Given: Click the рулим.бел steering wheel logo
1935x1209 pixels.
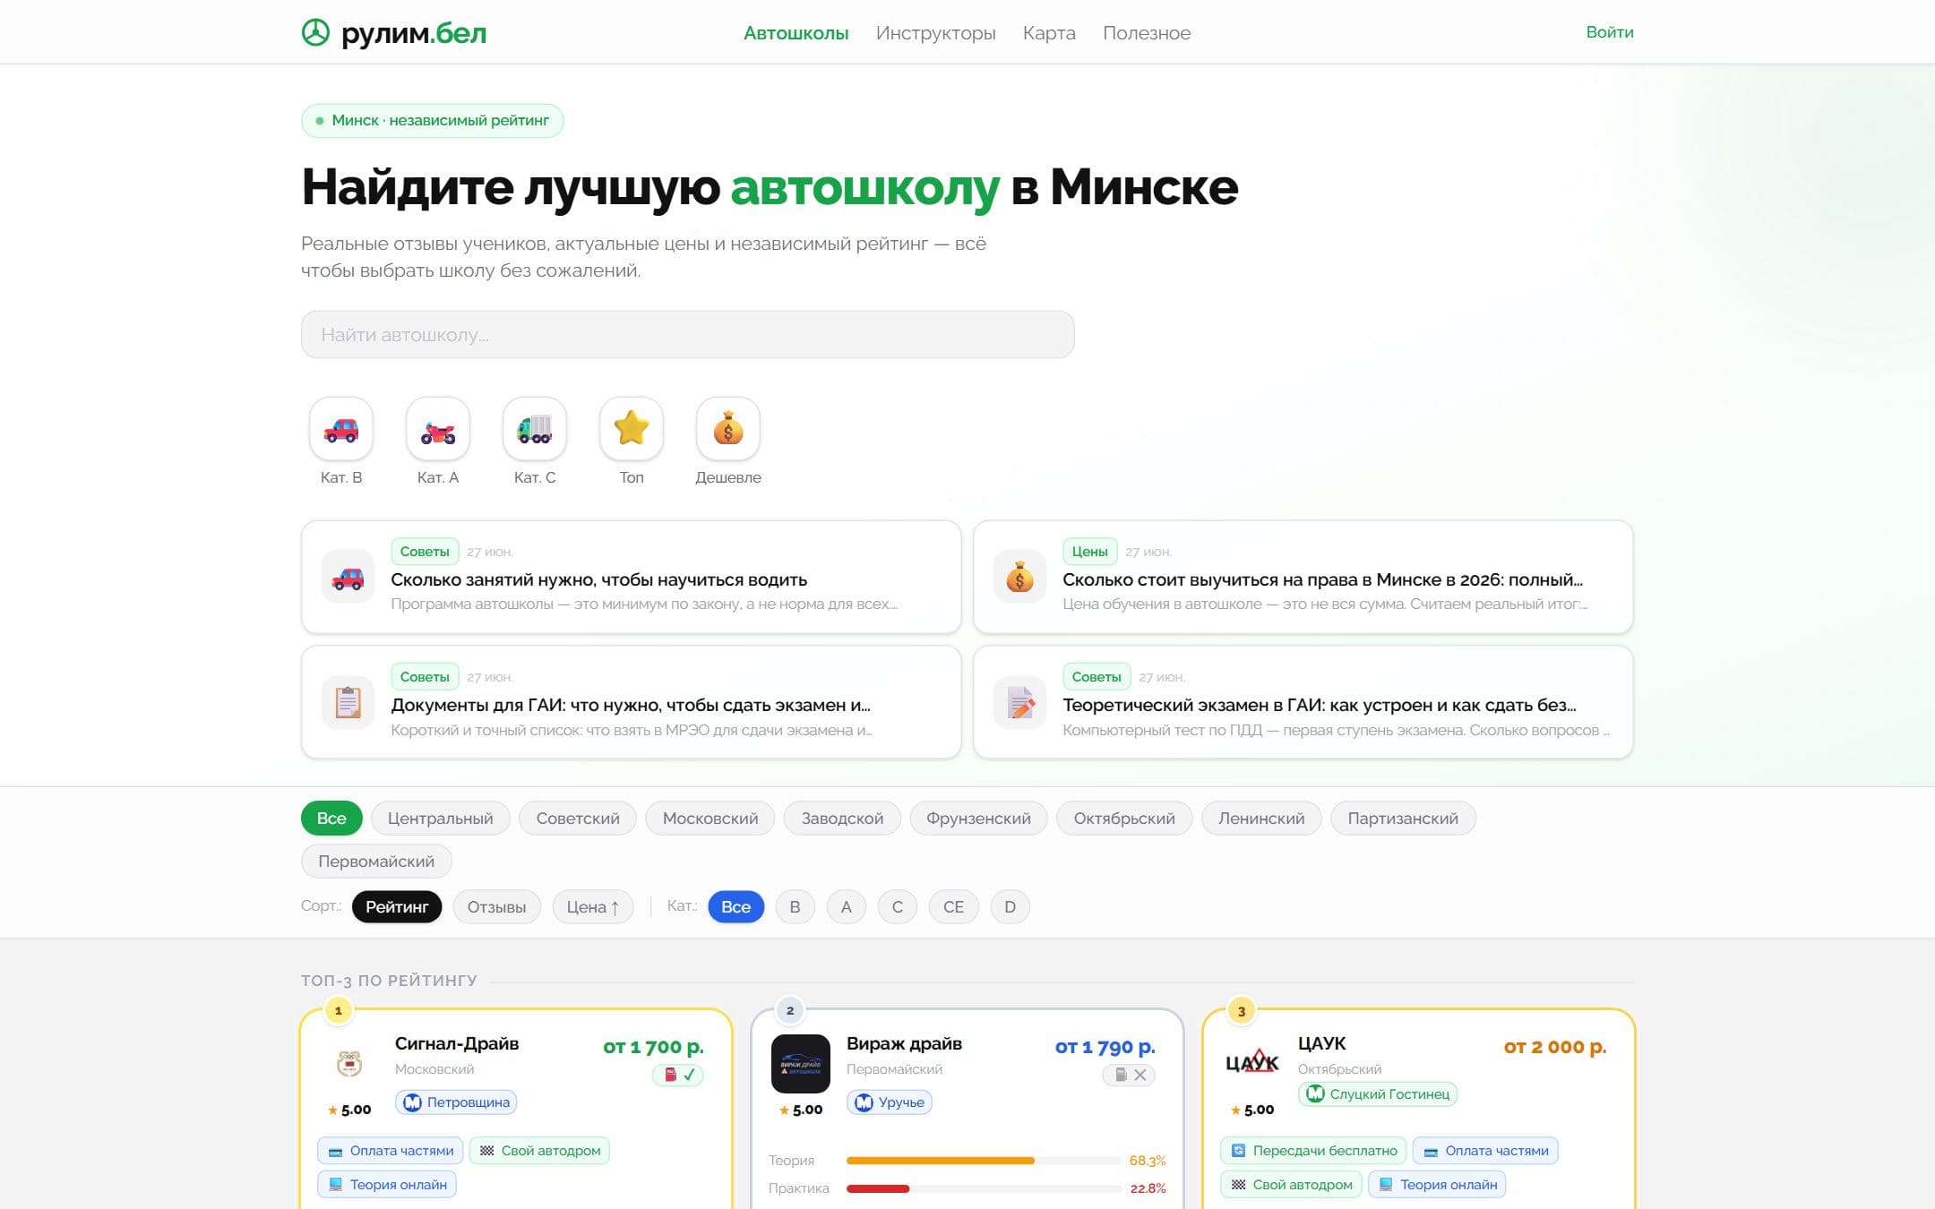Looking at the screenshot, I should click(315, 33).
